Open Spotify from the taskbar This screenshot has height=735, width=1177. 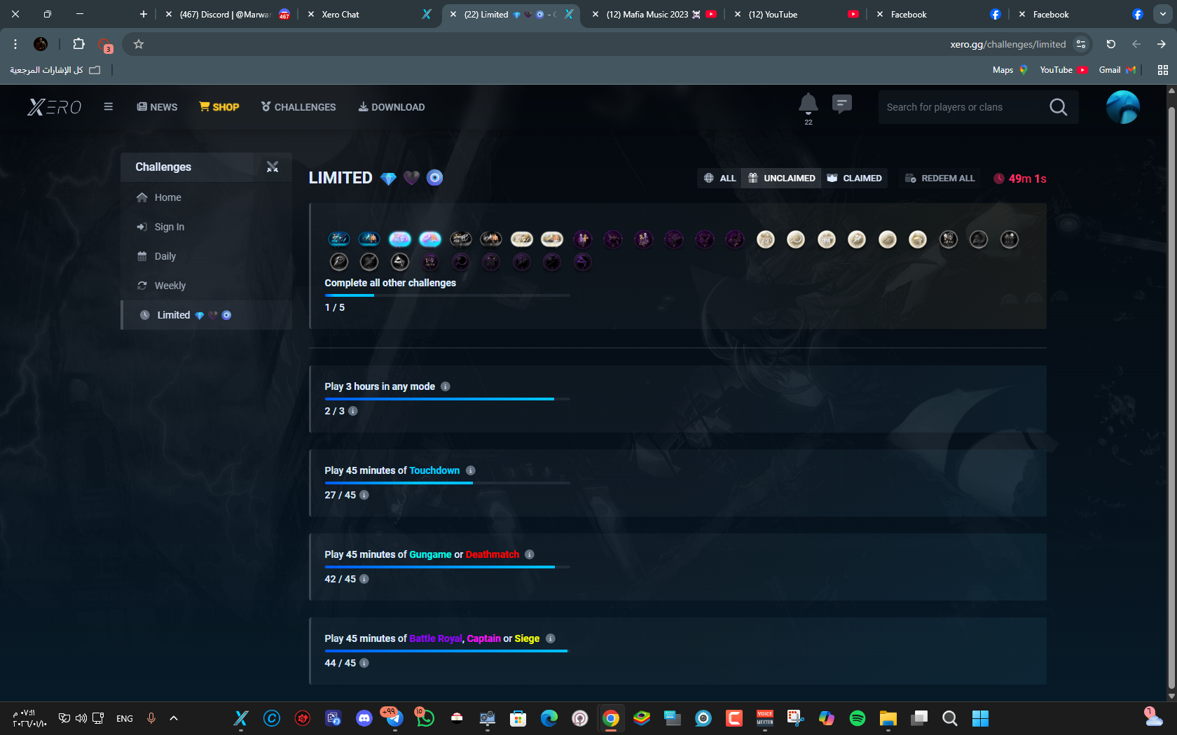tap(857, 718)
